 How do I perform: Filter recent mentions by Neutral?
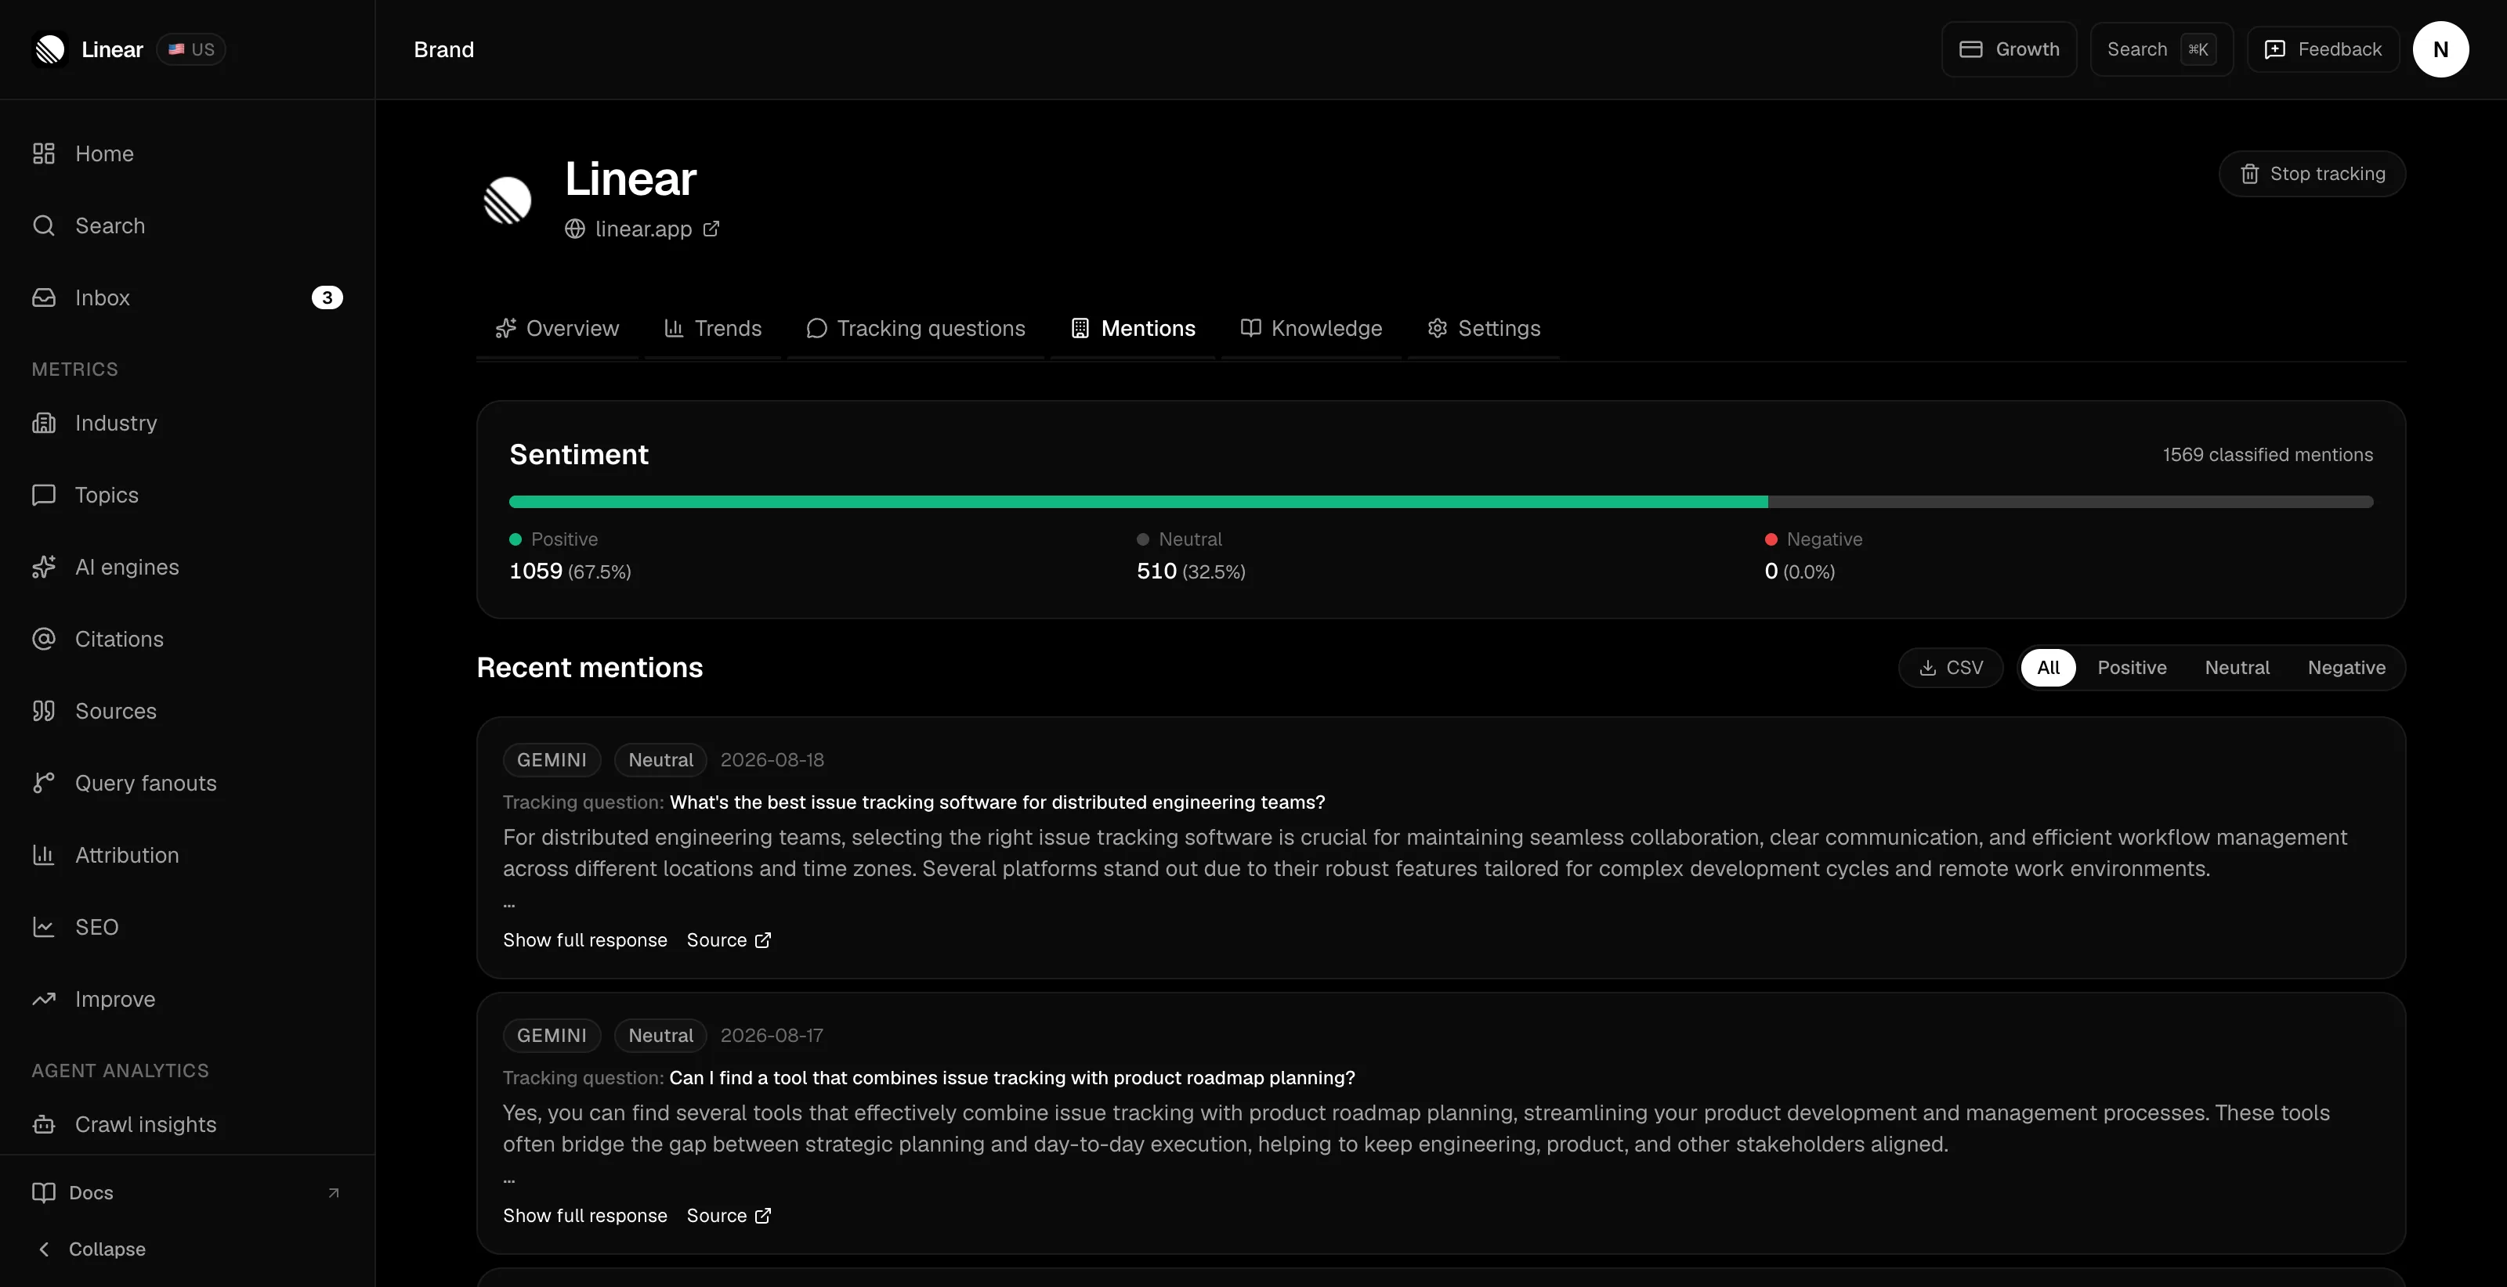pyautogui.click(x=2237, y=667)
